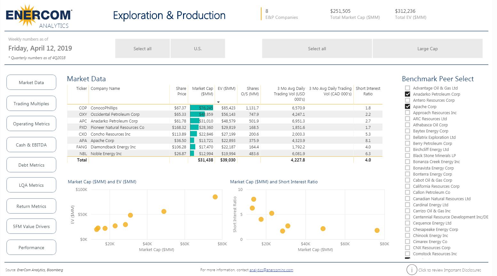This screenshot has width=497, height=276.
Task: Check Antero Resources Corp
Action: (407, 100)
